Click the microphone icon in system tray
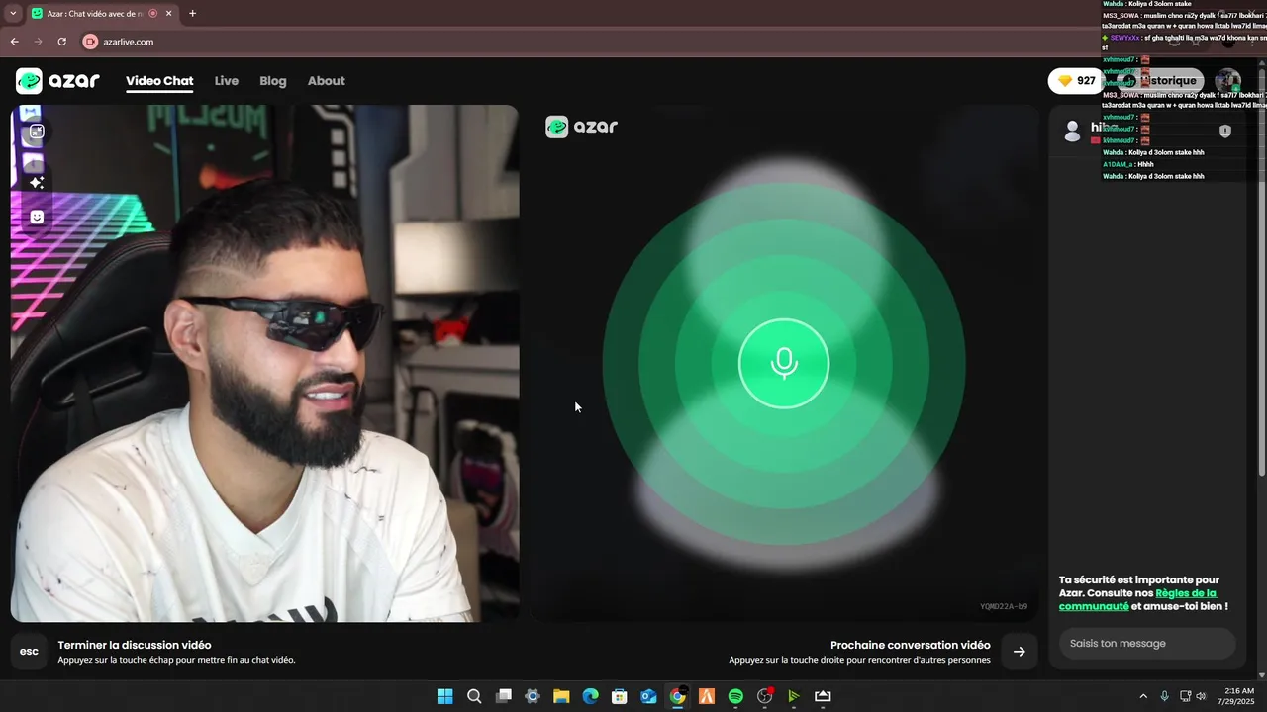The height and width of the screenshot is (712, 1267). coord(1165,696)
